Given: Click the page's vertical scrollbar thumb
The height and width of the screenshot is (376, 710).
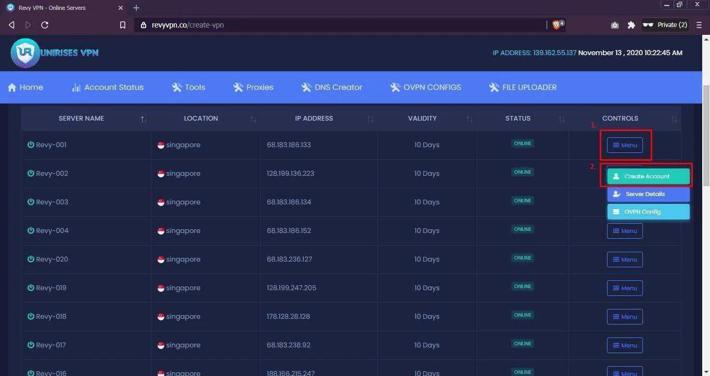Looking at the screenshot, I should point(706,135).
